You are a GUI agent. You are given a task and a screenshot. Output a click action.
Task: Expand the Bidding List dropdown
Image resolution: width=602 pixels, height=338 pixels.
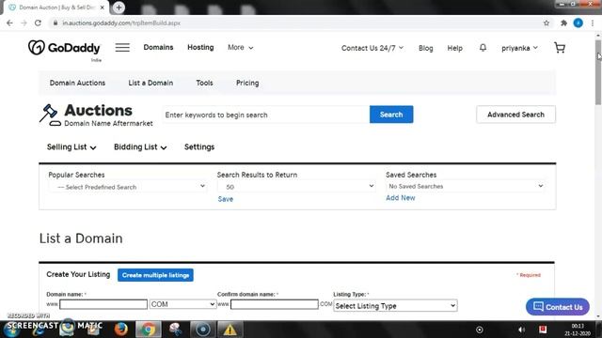click(x=140, y=147)
